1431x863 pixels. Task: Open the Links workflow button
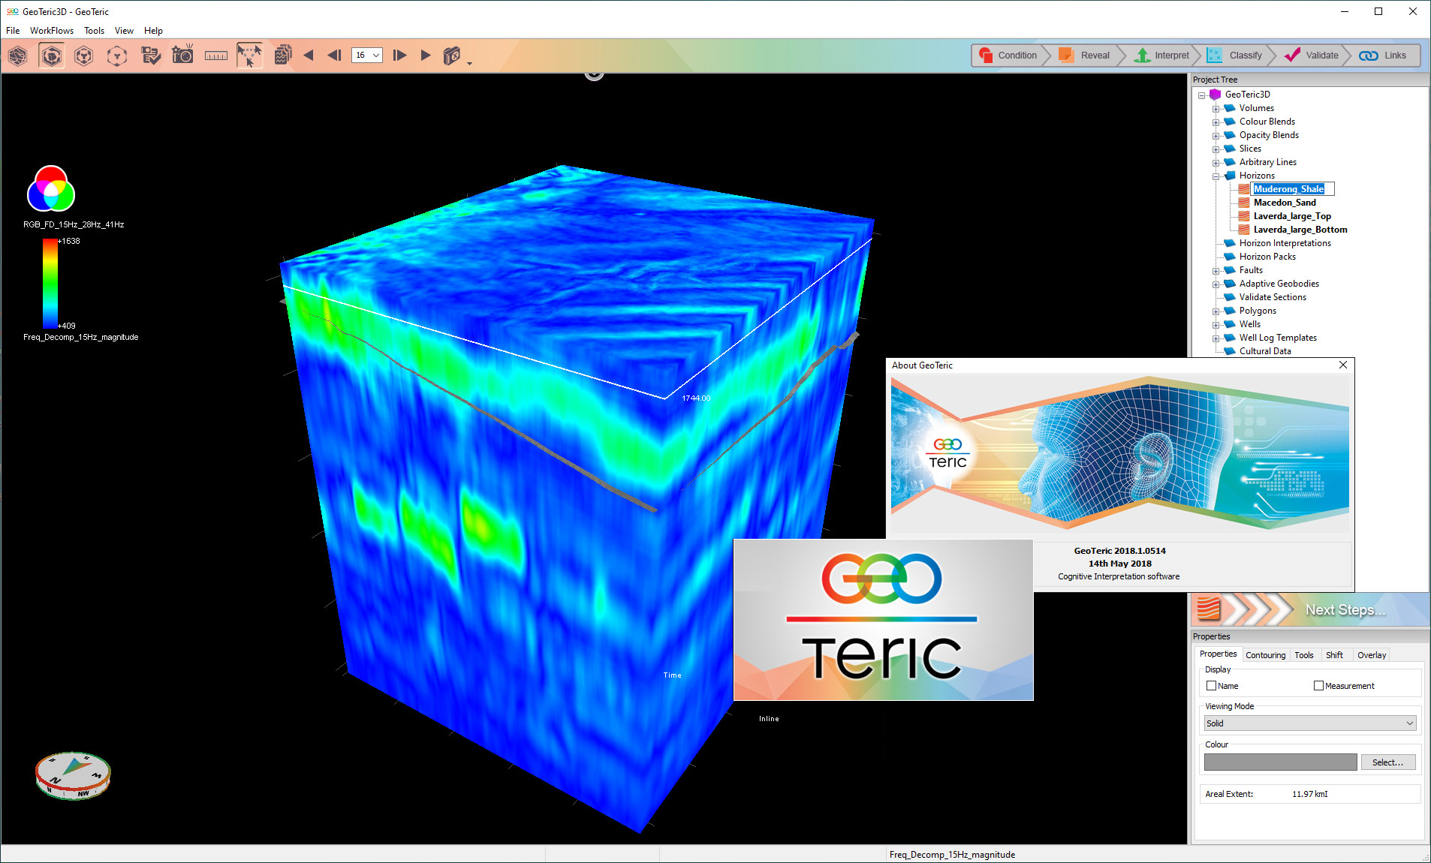pos(1383,56)
